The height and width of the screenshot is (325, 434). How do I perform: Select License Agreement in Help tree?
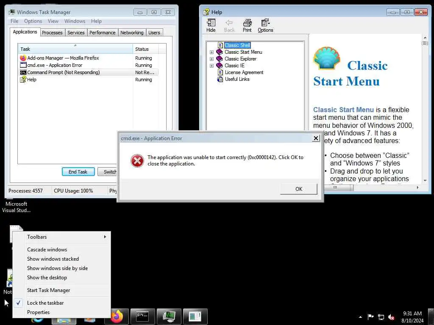pyautogui.click(x=244, y=72)
